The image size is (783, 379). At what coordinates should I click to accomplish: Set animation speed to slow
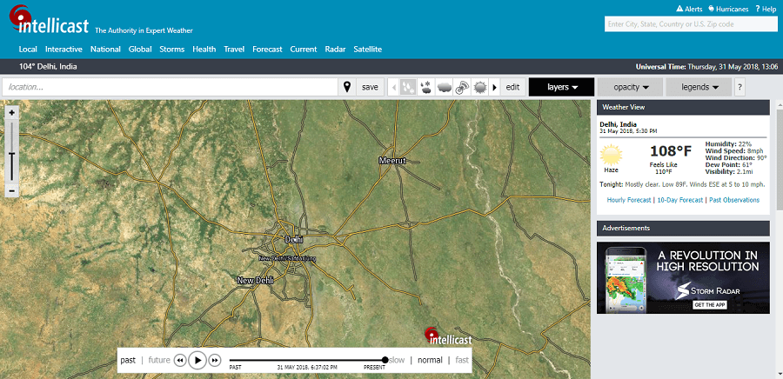397,360
